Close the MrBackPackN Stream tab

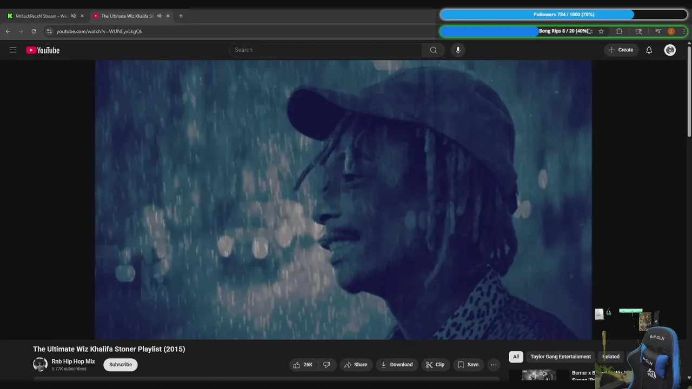click(x=82, y=16)
